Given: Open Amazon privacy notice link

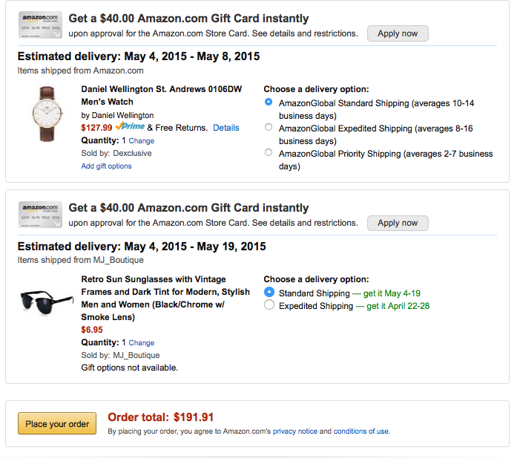Looking at the screenshot, I should pyautogui.click(x=294, y=431).
